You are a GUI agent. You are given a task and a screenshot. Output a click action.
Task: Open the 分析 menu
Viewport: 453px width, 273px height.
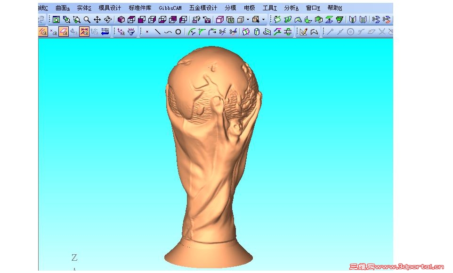click(291, 8)
